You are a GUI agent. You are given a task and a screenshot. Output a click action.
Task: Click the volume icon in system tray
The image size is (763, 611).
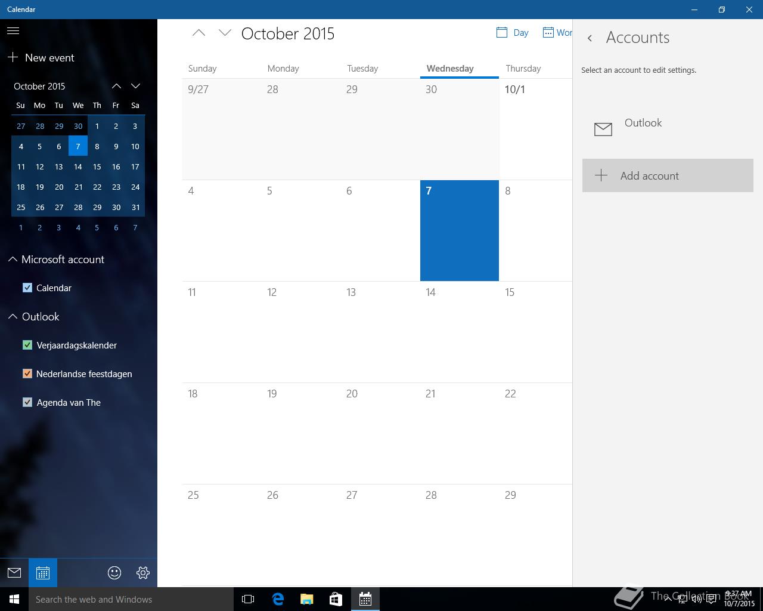tap(696, 599)
